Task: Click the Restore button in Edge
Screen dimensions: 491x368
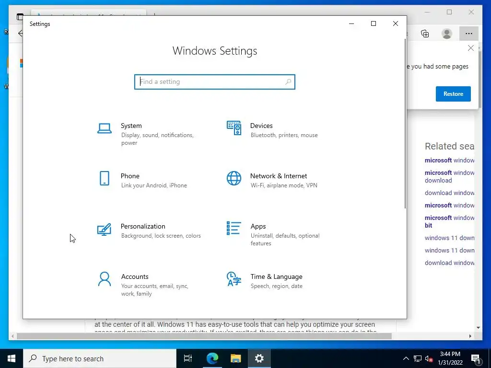Action: coord(453,94)
